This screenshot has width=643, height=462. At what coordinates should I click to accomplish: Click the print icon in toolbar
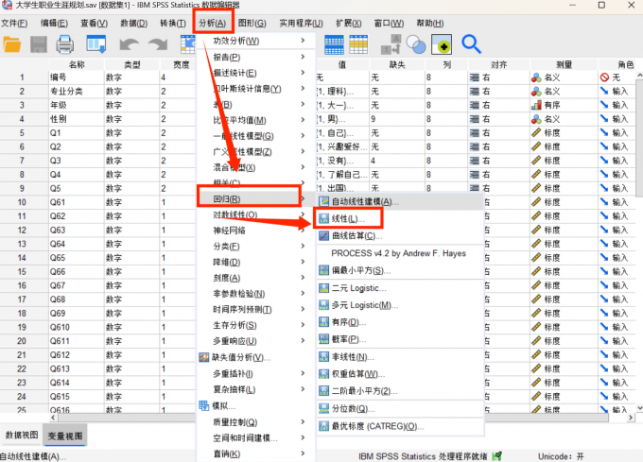(x=65, y=44)
